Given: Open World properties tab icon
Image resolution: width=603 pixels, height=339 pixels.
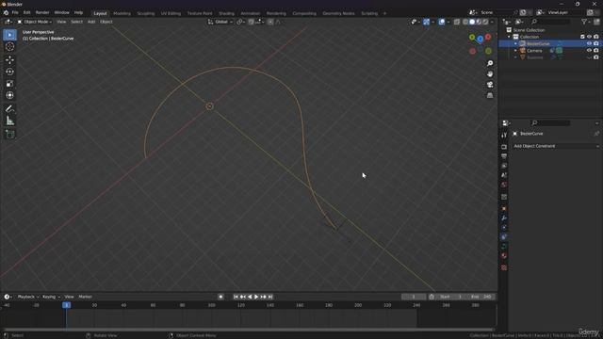Looking at the screenshot, I should (x=504, y=185).
